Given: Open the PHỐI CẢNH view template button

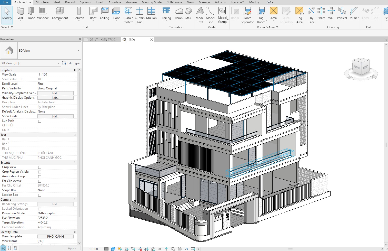Looking at the screenshot, I should [x=55, y=237].
